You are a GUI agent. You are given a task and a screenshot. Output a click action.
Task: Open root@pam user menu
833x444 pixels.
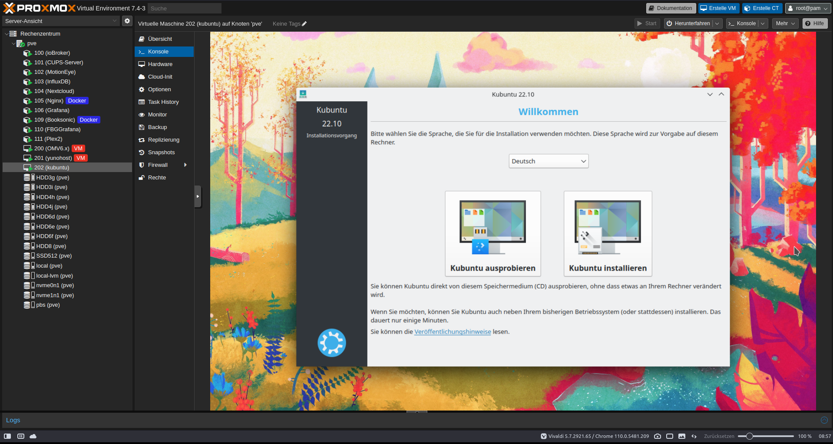pyautogui.click(x=808, y=8)
